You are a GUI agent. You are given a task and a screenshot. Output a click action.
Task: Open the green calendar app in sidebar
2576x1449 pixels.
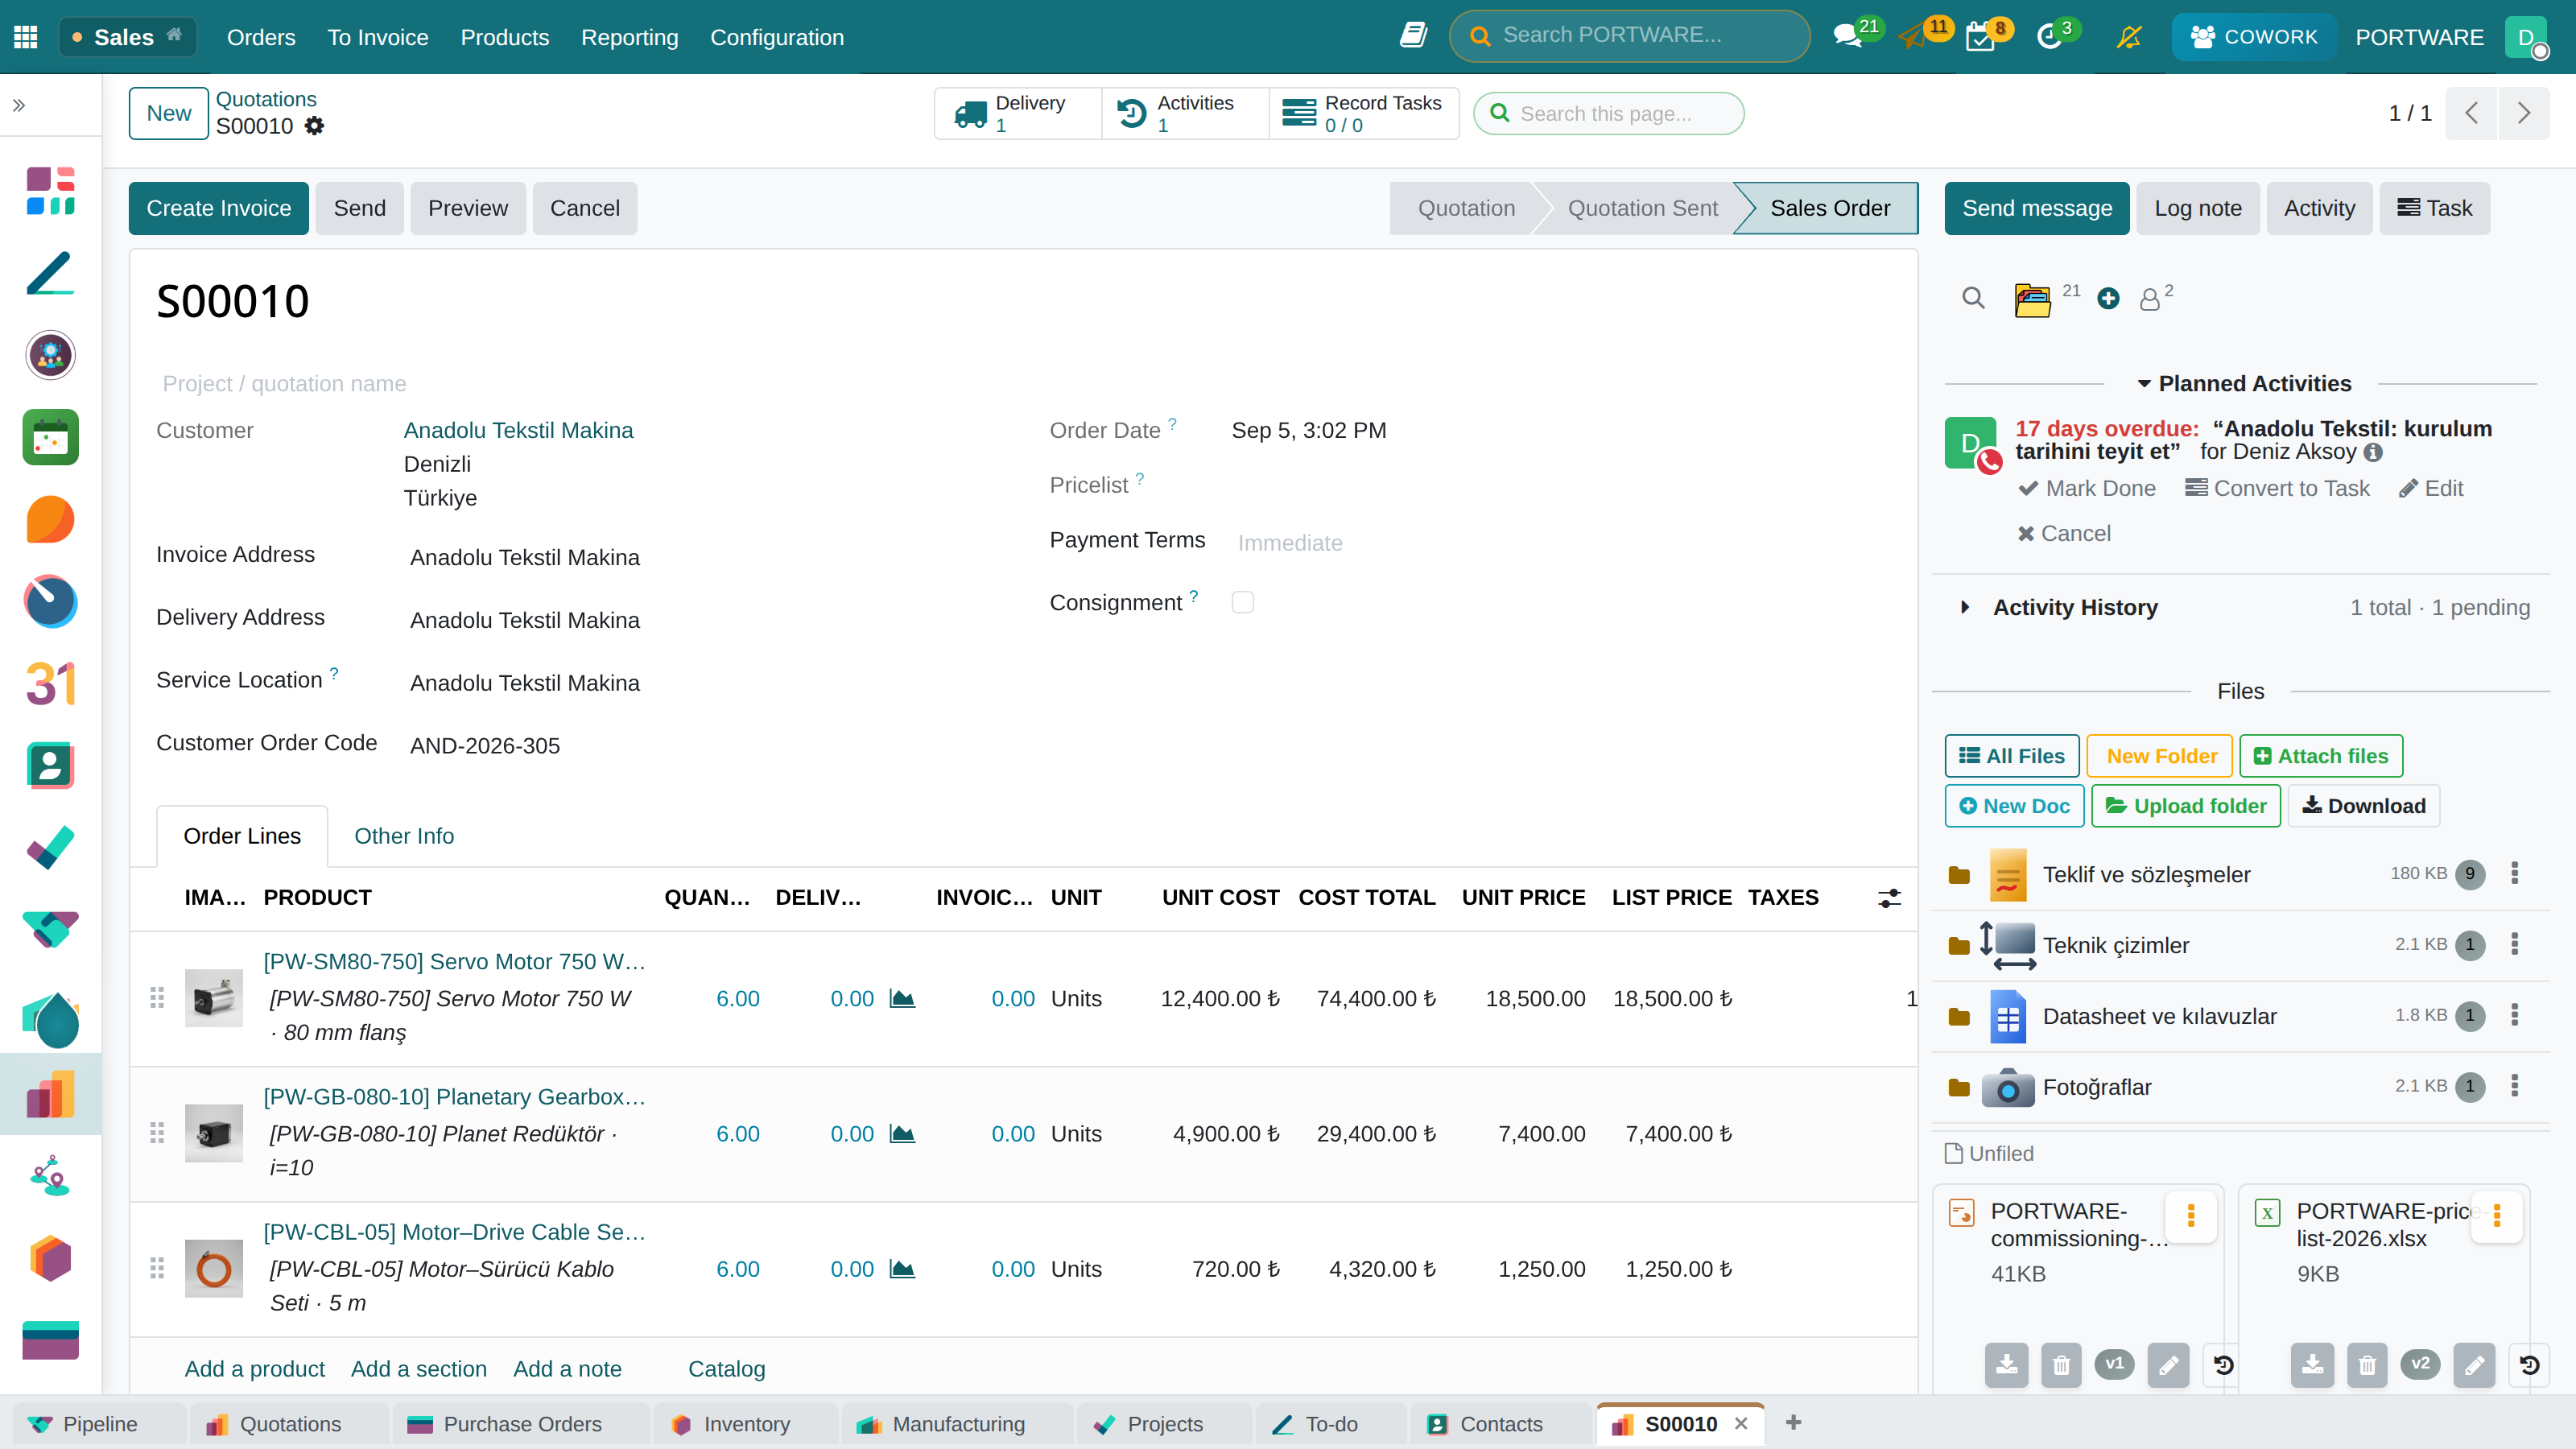pos(50,438)
